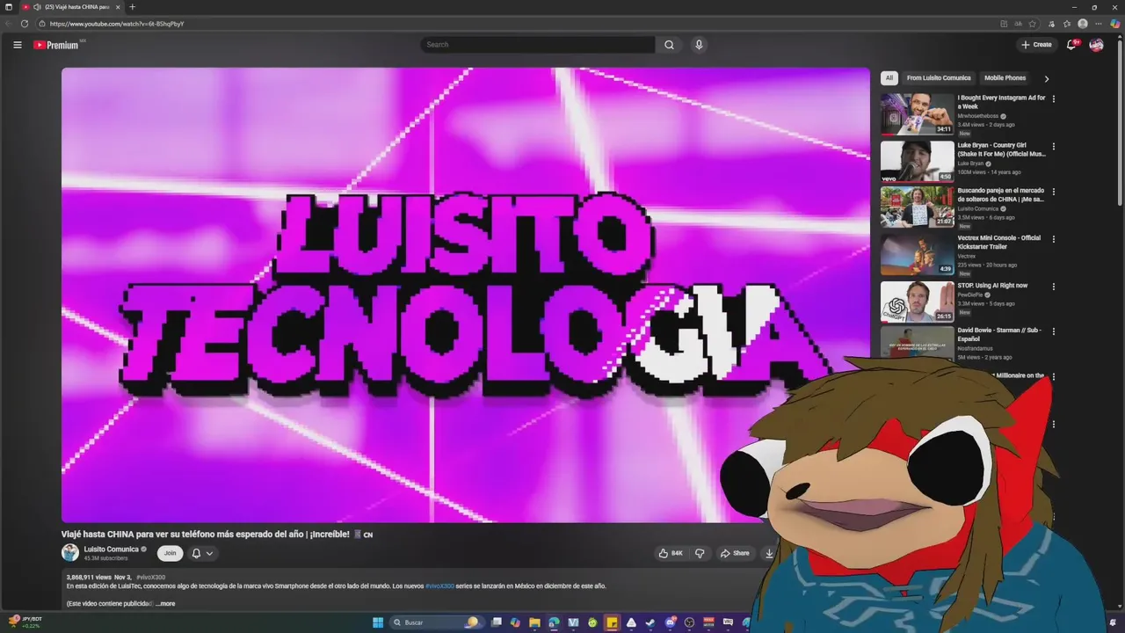
Task: Open options for Vectrex Mini Console video
Action: coord(1054,239)
